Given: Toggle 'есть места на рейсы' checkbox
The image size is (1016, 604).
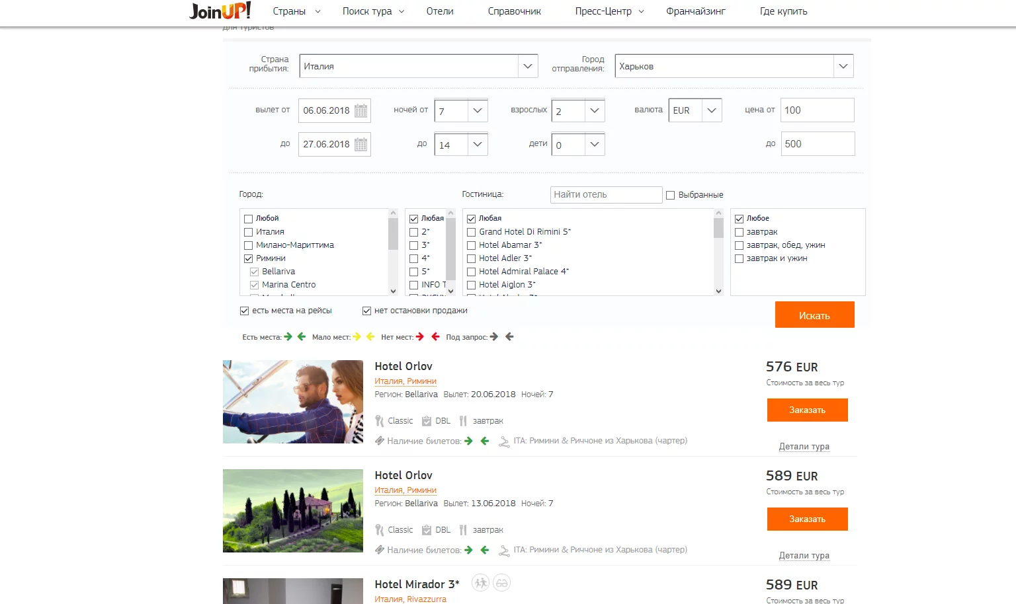Looking at the screenshot, I should (x=245, y=311).
